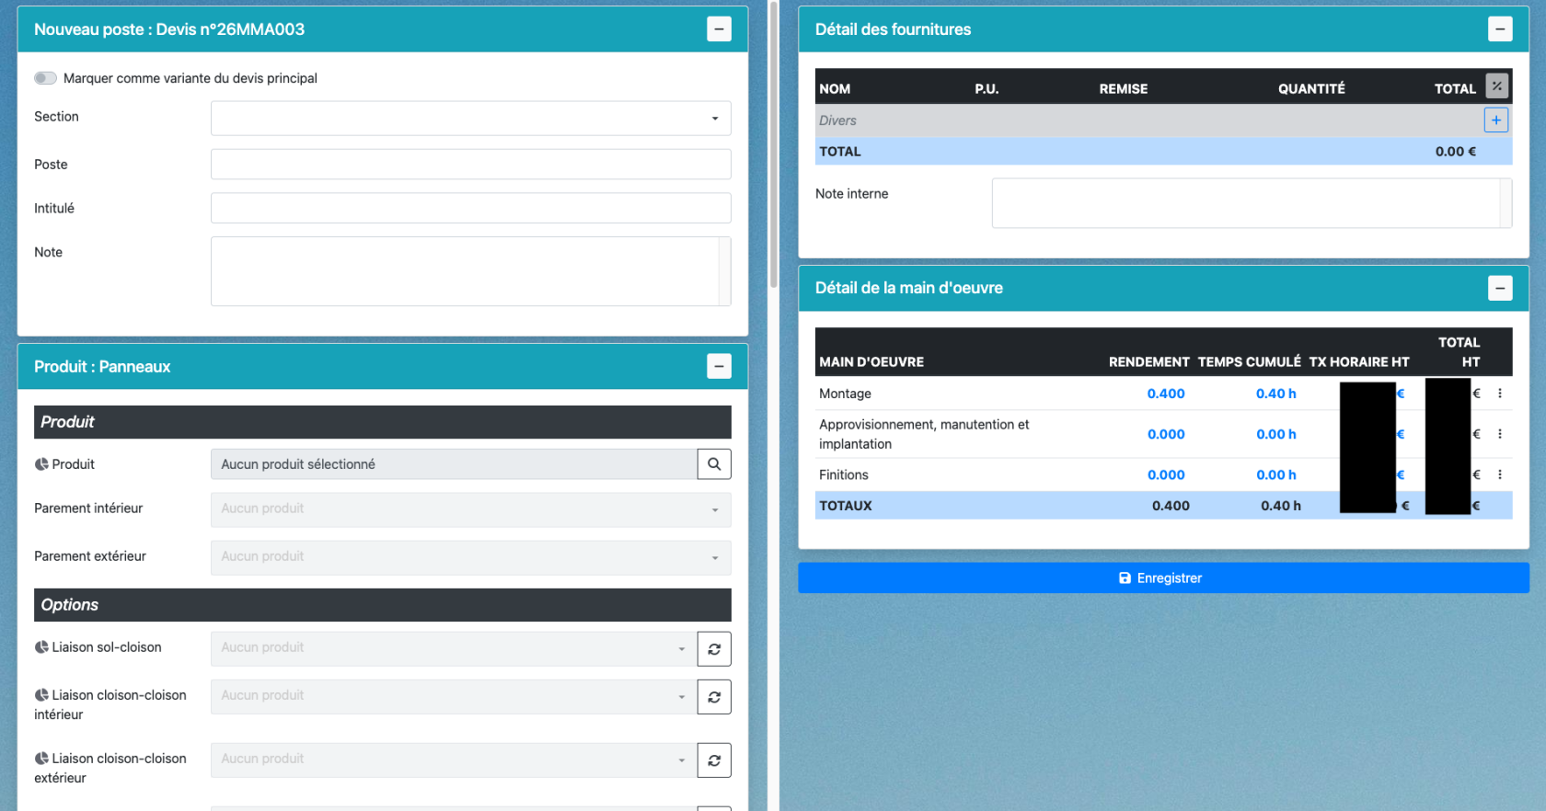The height and width of the screenshot is (811, 1546).
Task: Open the Finitions row three-dot menu
Action: [x=1499, y=475]
